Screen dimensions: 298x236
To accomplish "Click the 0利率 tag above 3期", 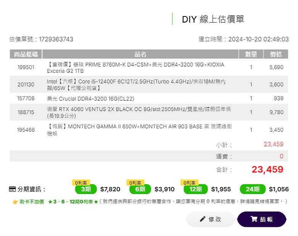I will pos(81,182).
